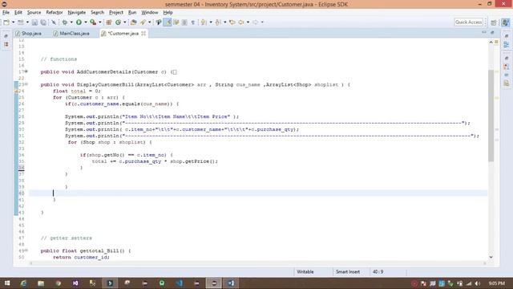Open Visual Studio from the taskbar
The width and height of the screenshot is (513, 289).
(75, 283)
